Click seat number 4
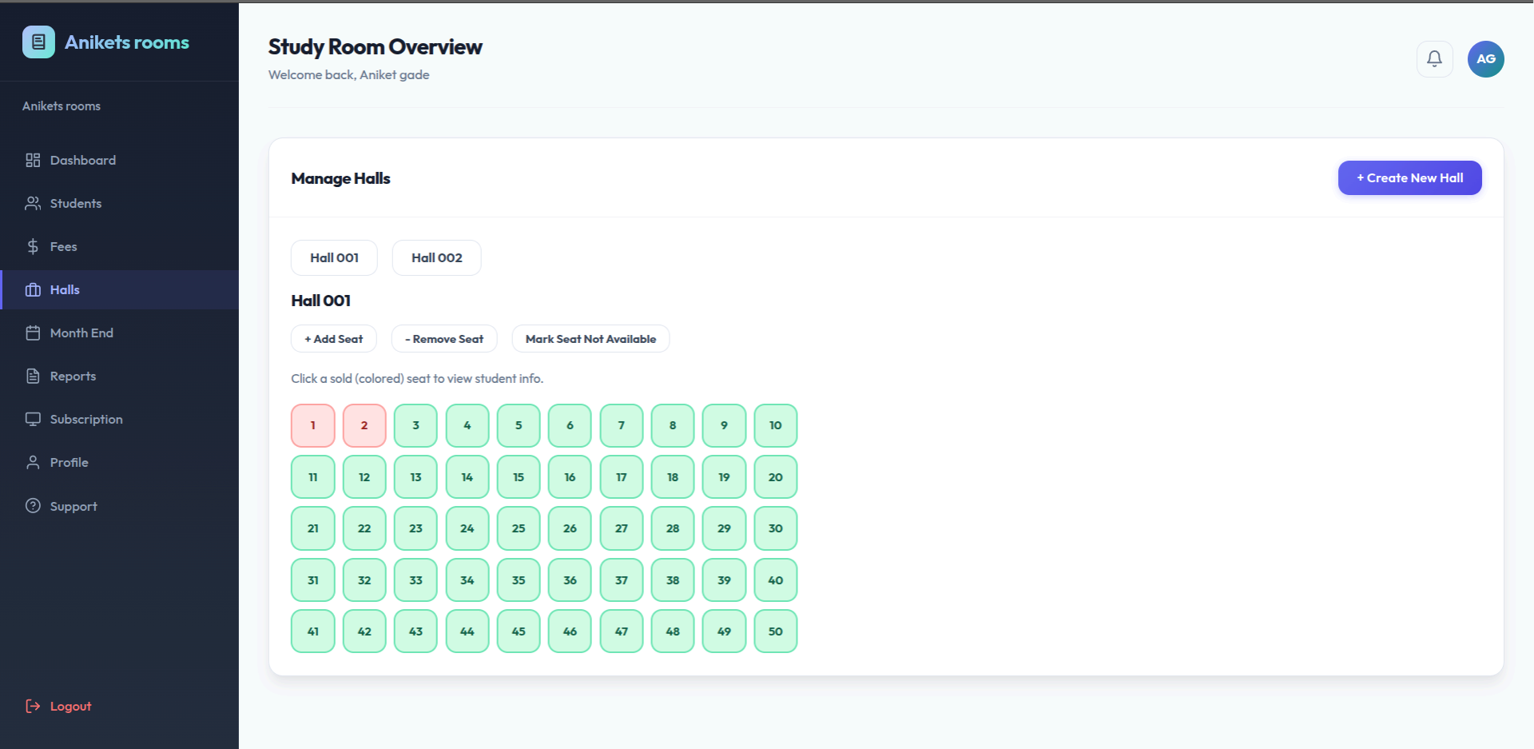The image size is (1534, 749). pyautogui.click(x=467, y=425)
